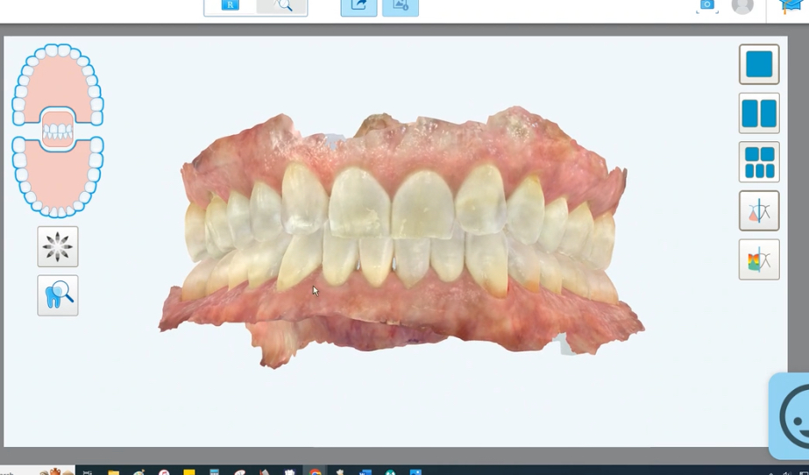Open File Explorer from the taskbar
This screenshot has height=475, width=809.
click(x=113, y=472)
